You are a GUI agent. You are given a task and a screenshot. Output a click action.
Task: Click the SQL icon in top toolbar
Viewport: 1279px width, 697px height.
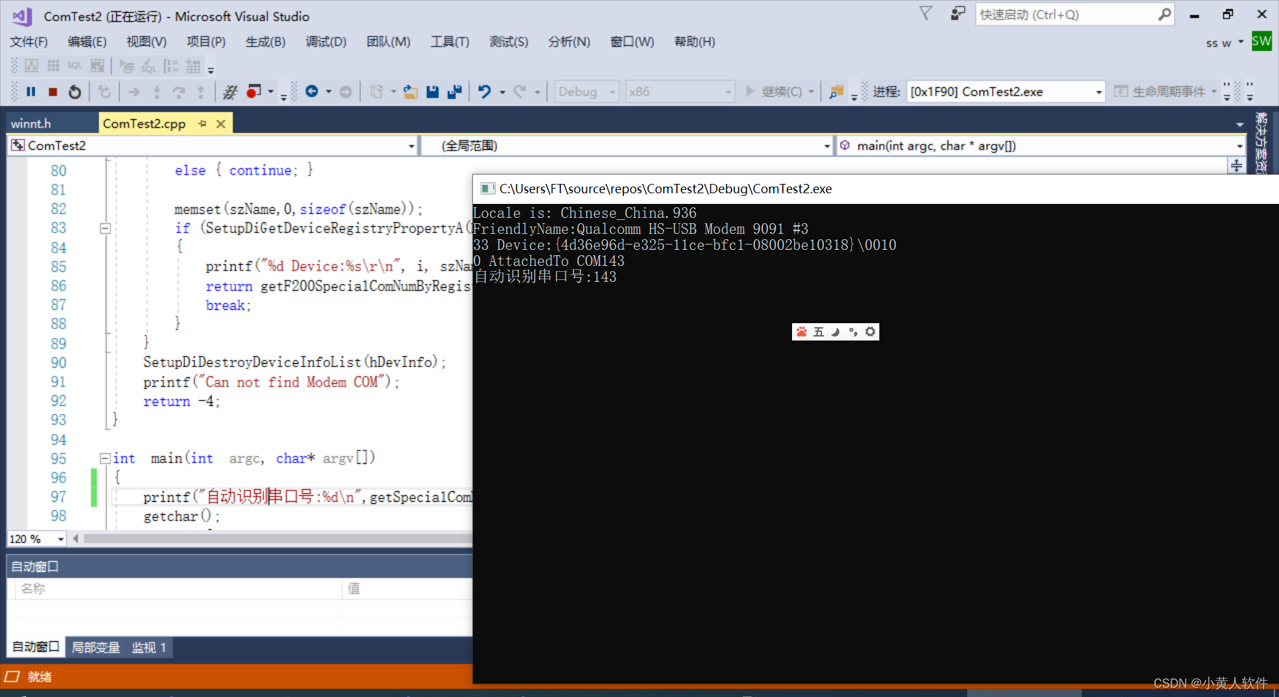coord(75,65)
